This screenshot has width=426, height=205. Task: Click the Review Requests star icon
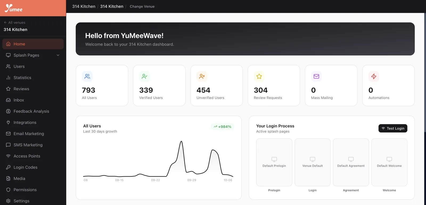click(x=259, y=76)
